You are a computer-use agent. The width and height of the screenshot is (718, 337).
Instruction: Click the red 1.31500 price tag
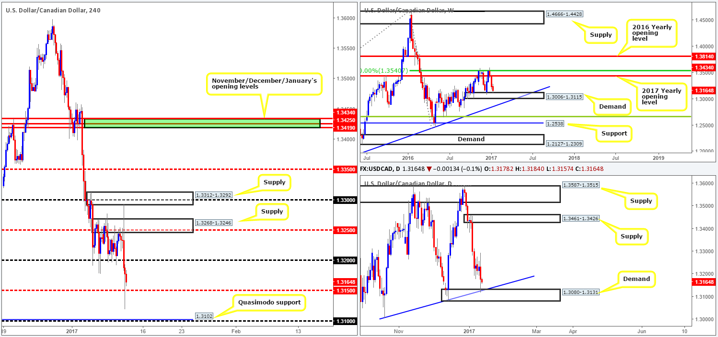coord(345,291)
